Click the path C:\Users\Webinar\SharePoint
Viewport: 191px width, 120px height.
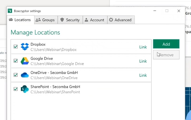[x=55, y=92]
